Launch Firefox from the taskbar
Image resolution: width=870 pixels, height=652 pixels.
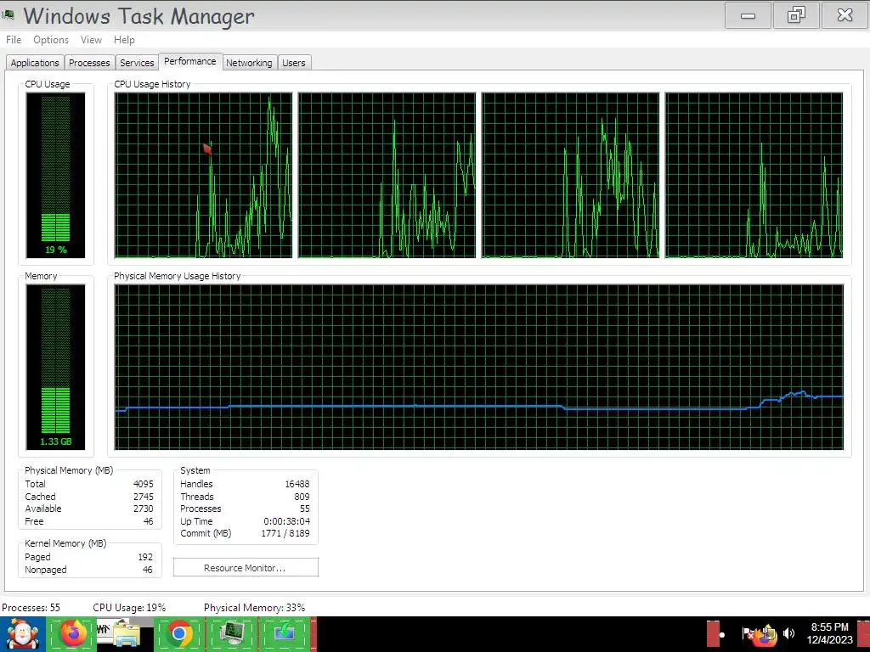point(73,633)
